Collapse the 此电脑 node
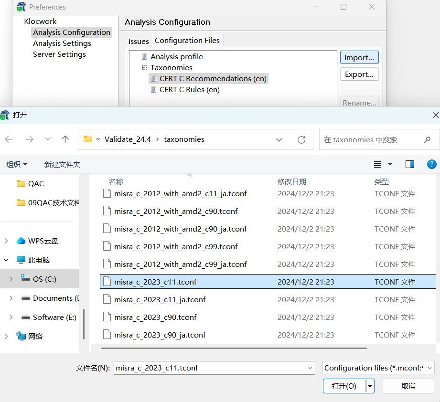Viewport: 440px width, 402px height. point(6,260)
